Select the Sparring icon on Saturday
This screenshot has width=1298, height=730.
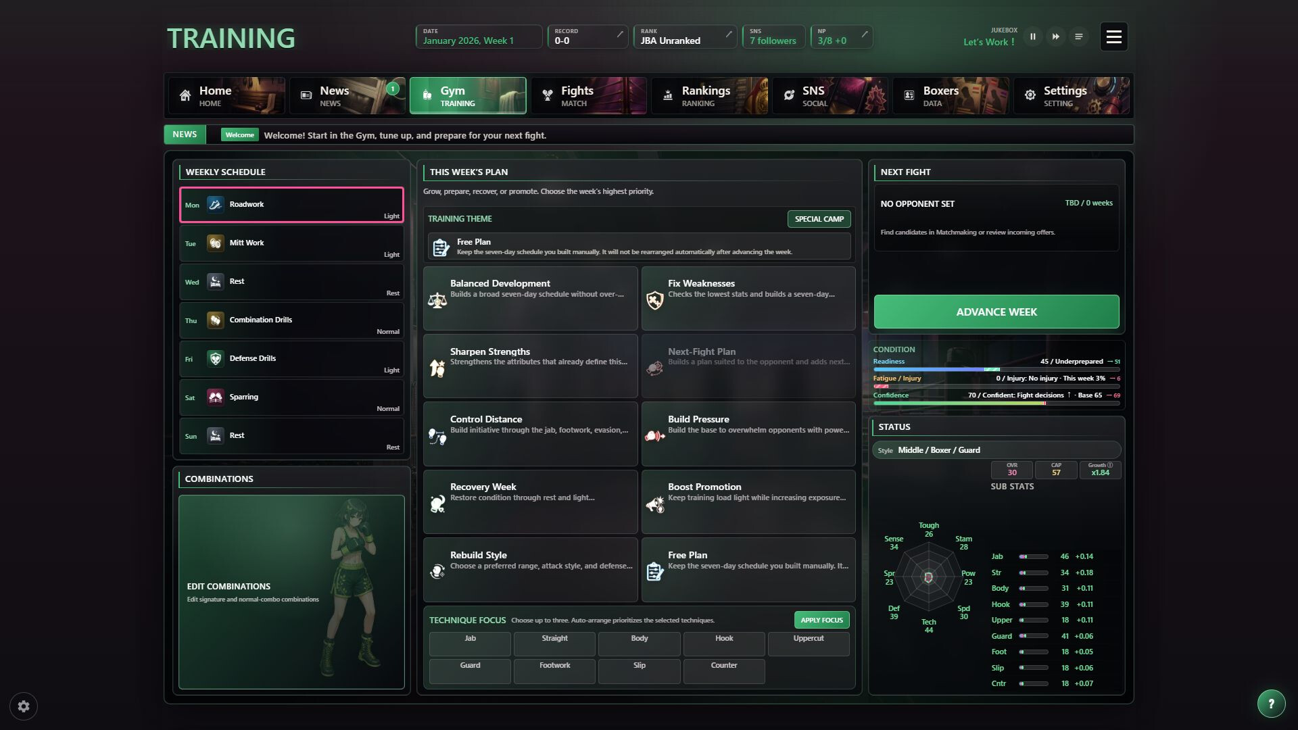pos(215,397)
